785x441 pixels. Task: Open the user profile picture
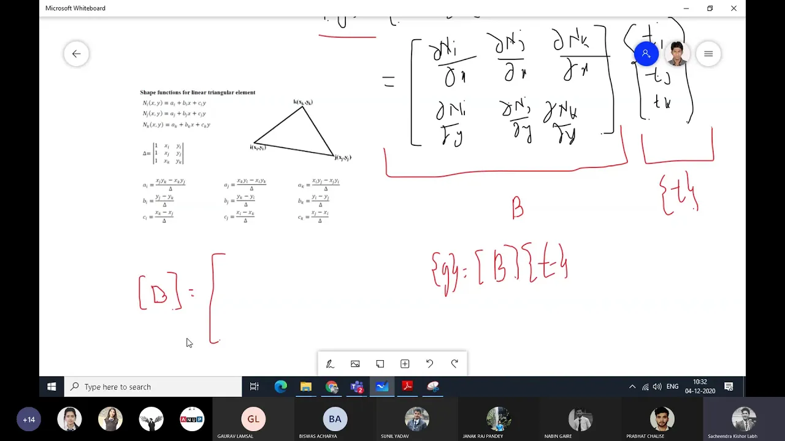[677, 54]
